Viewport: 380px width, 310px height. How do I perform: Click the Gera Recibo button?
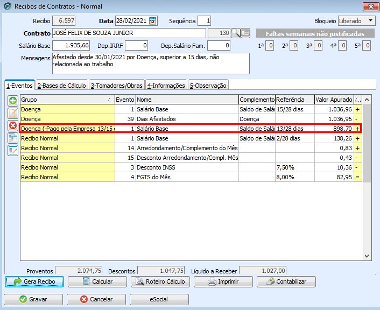(x=34, y=281)
